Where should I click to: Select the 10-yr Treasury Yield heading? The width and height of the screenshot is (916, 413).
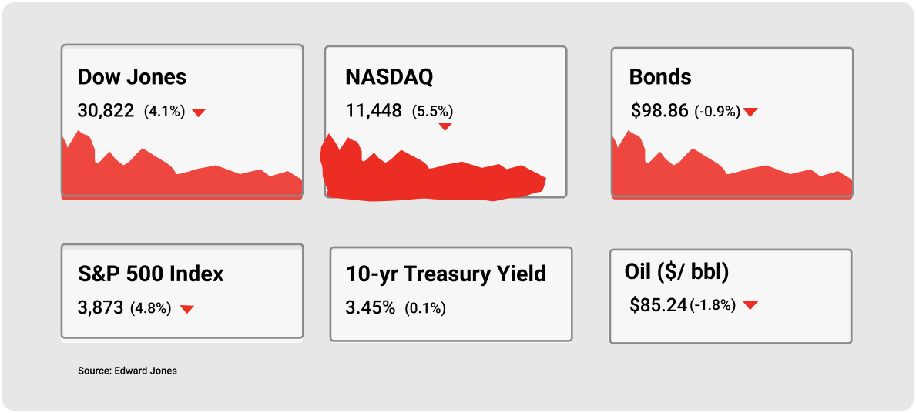tap(446, 274)
